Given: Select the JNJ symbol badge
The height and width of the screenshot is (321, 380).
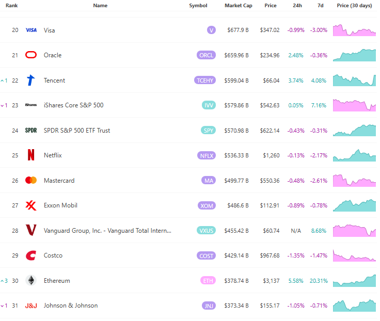Looking at the screenshot, I should point(209,306).
